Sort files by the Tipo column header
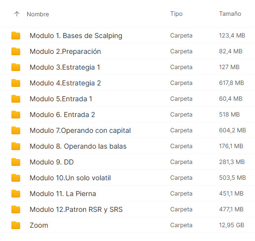Screen dimensions: 255x241 176,14
